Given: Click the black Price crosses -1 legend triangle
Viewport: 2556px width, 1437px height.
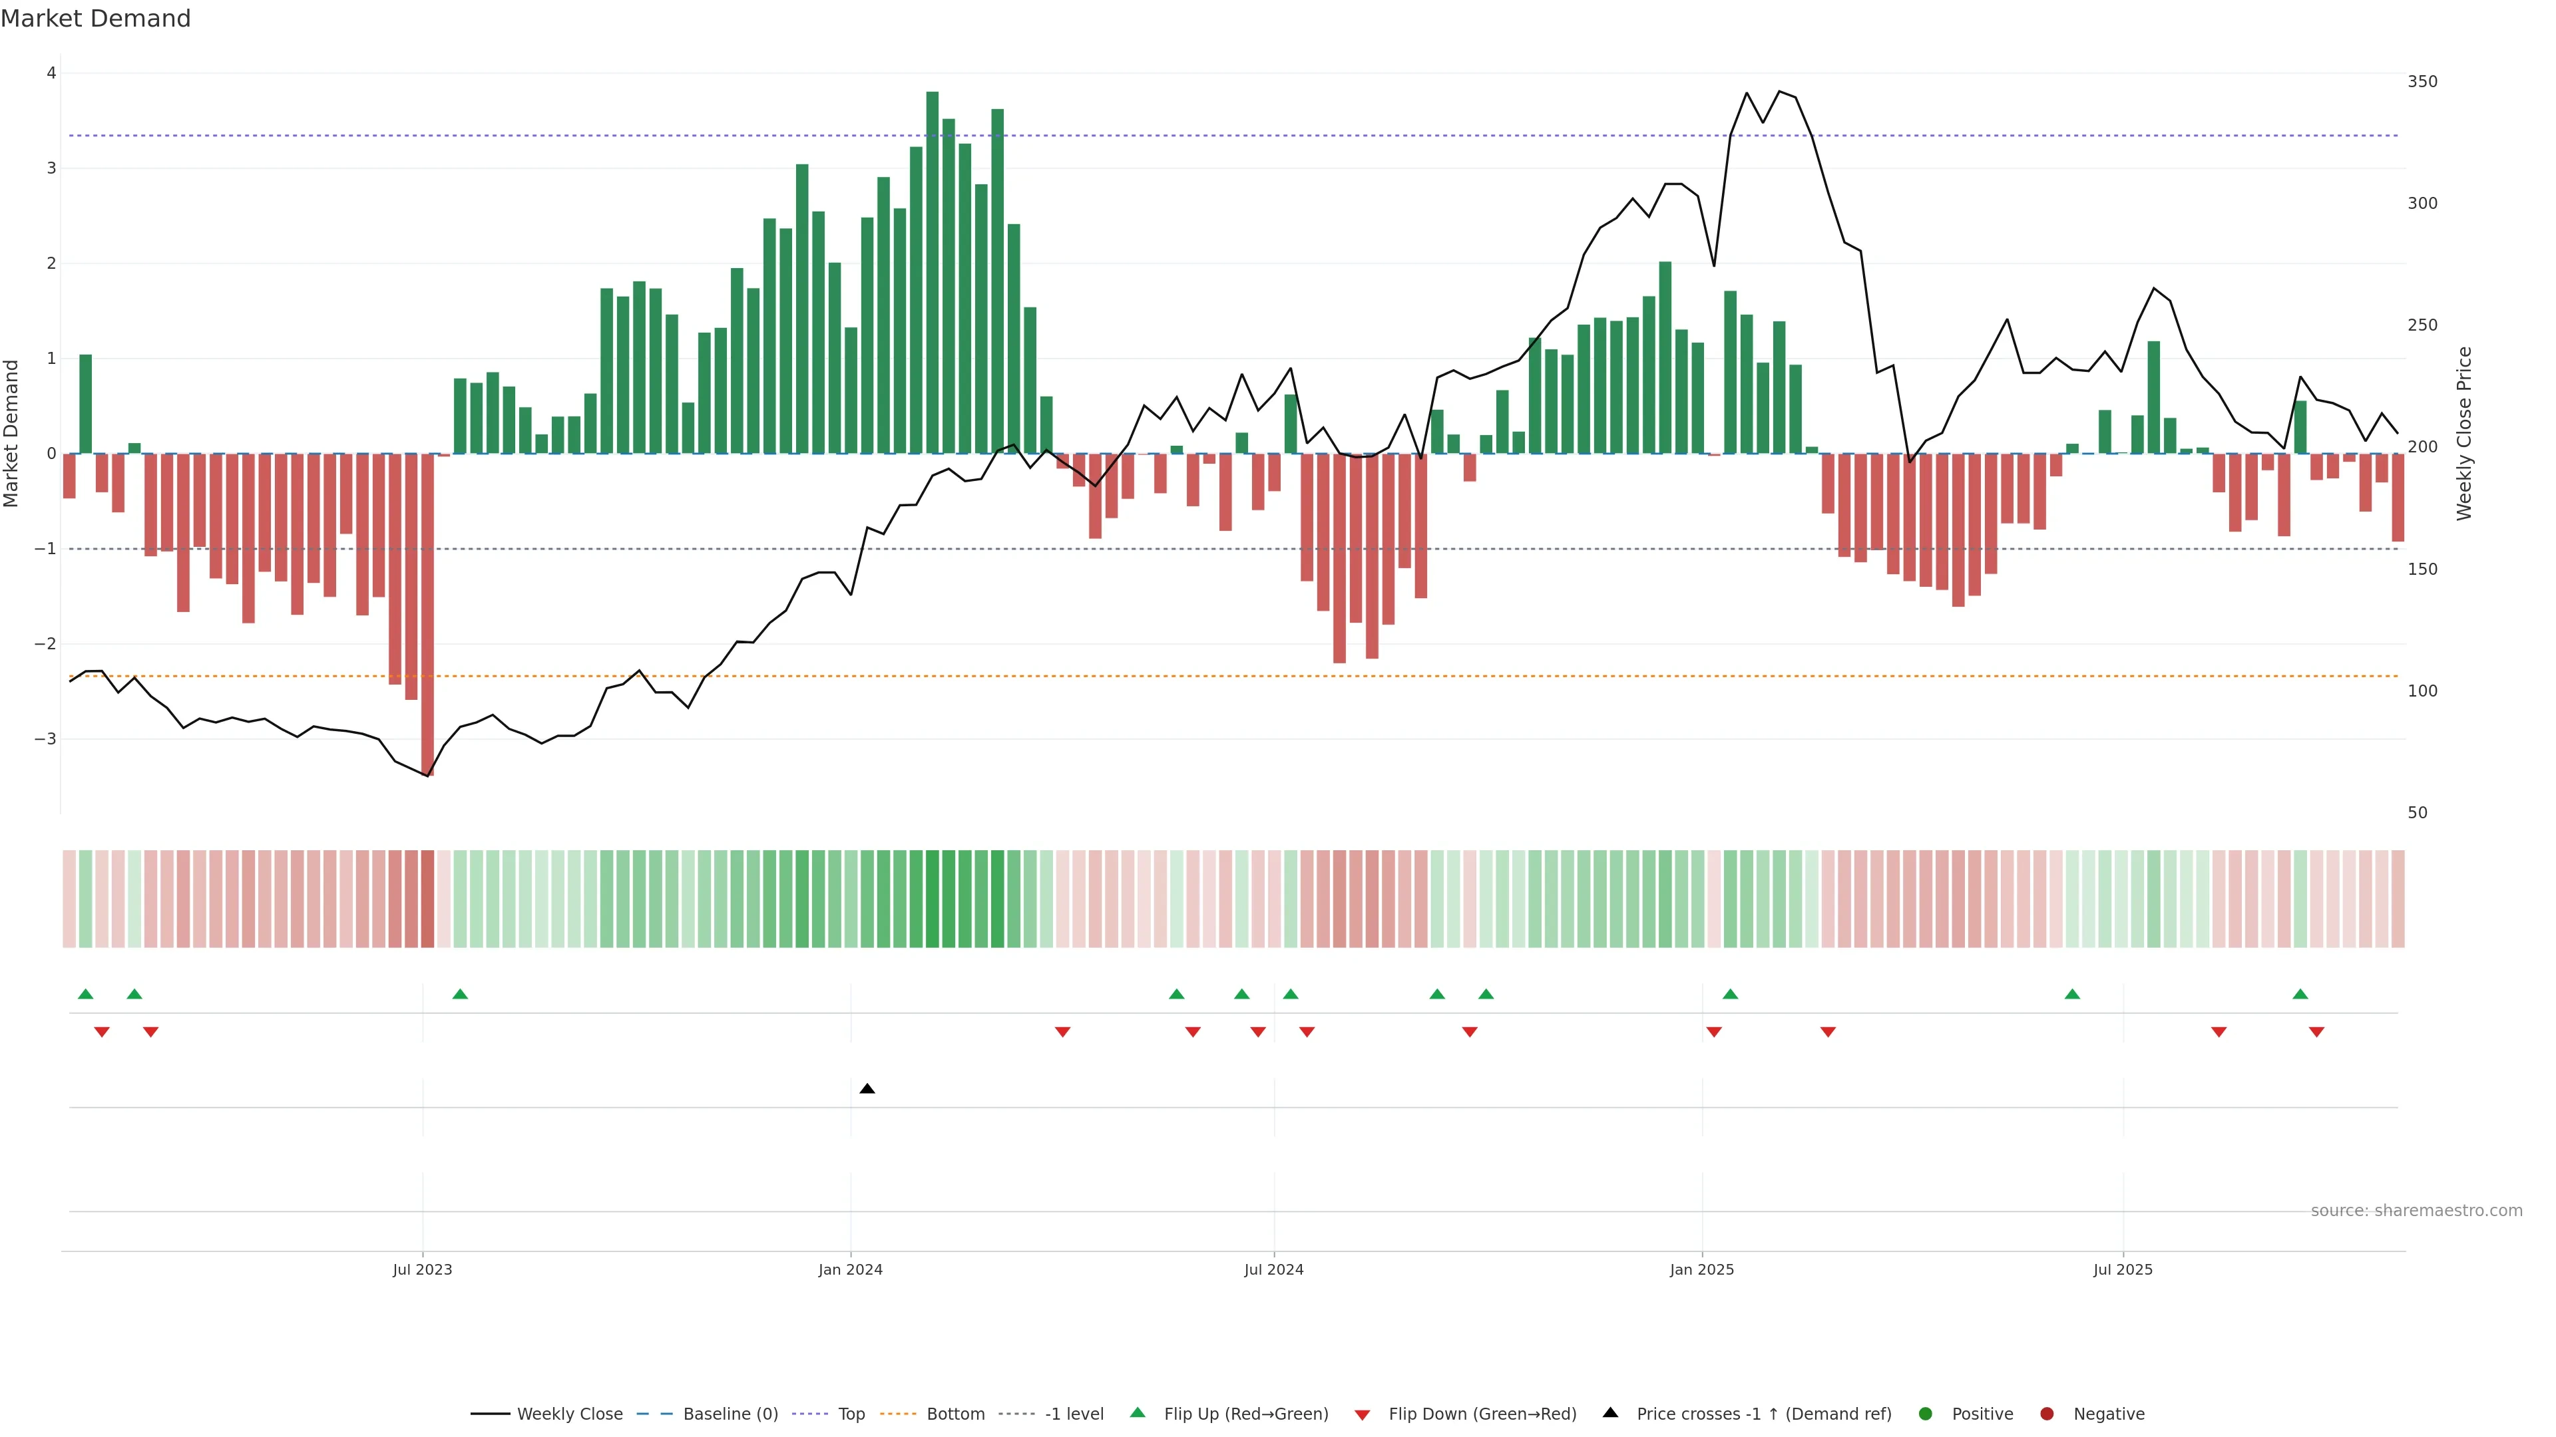Looking at the screenshot, I should coord(1610,1412).
